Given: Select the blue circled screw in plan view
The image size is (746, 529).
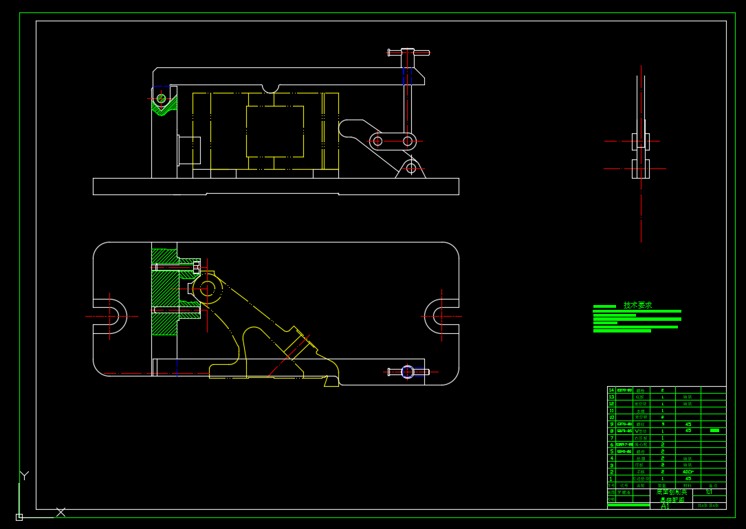Looking at the screenshot, I should coord(408,372).
